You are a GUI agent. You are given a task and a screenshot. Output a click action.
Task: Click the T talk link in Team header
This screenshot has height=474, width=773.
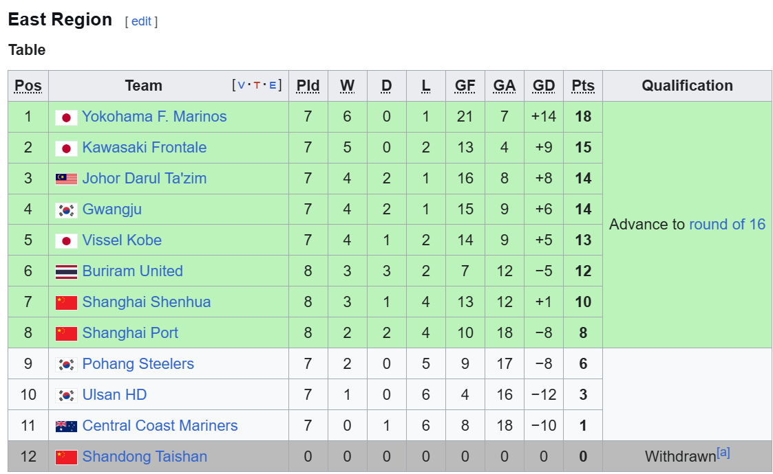coord(256,85)
